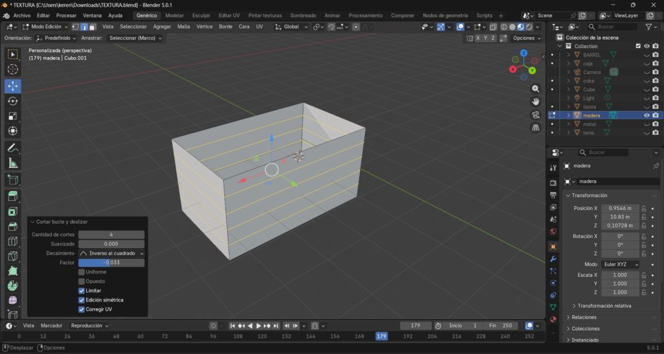
Task: Activate the Scale tool
Action: click(x=12, y=116)
